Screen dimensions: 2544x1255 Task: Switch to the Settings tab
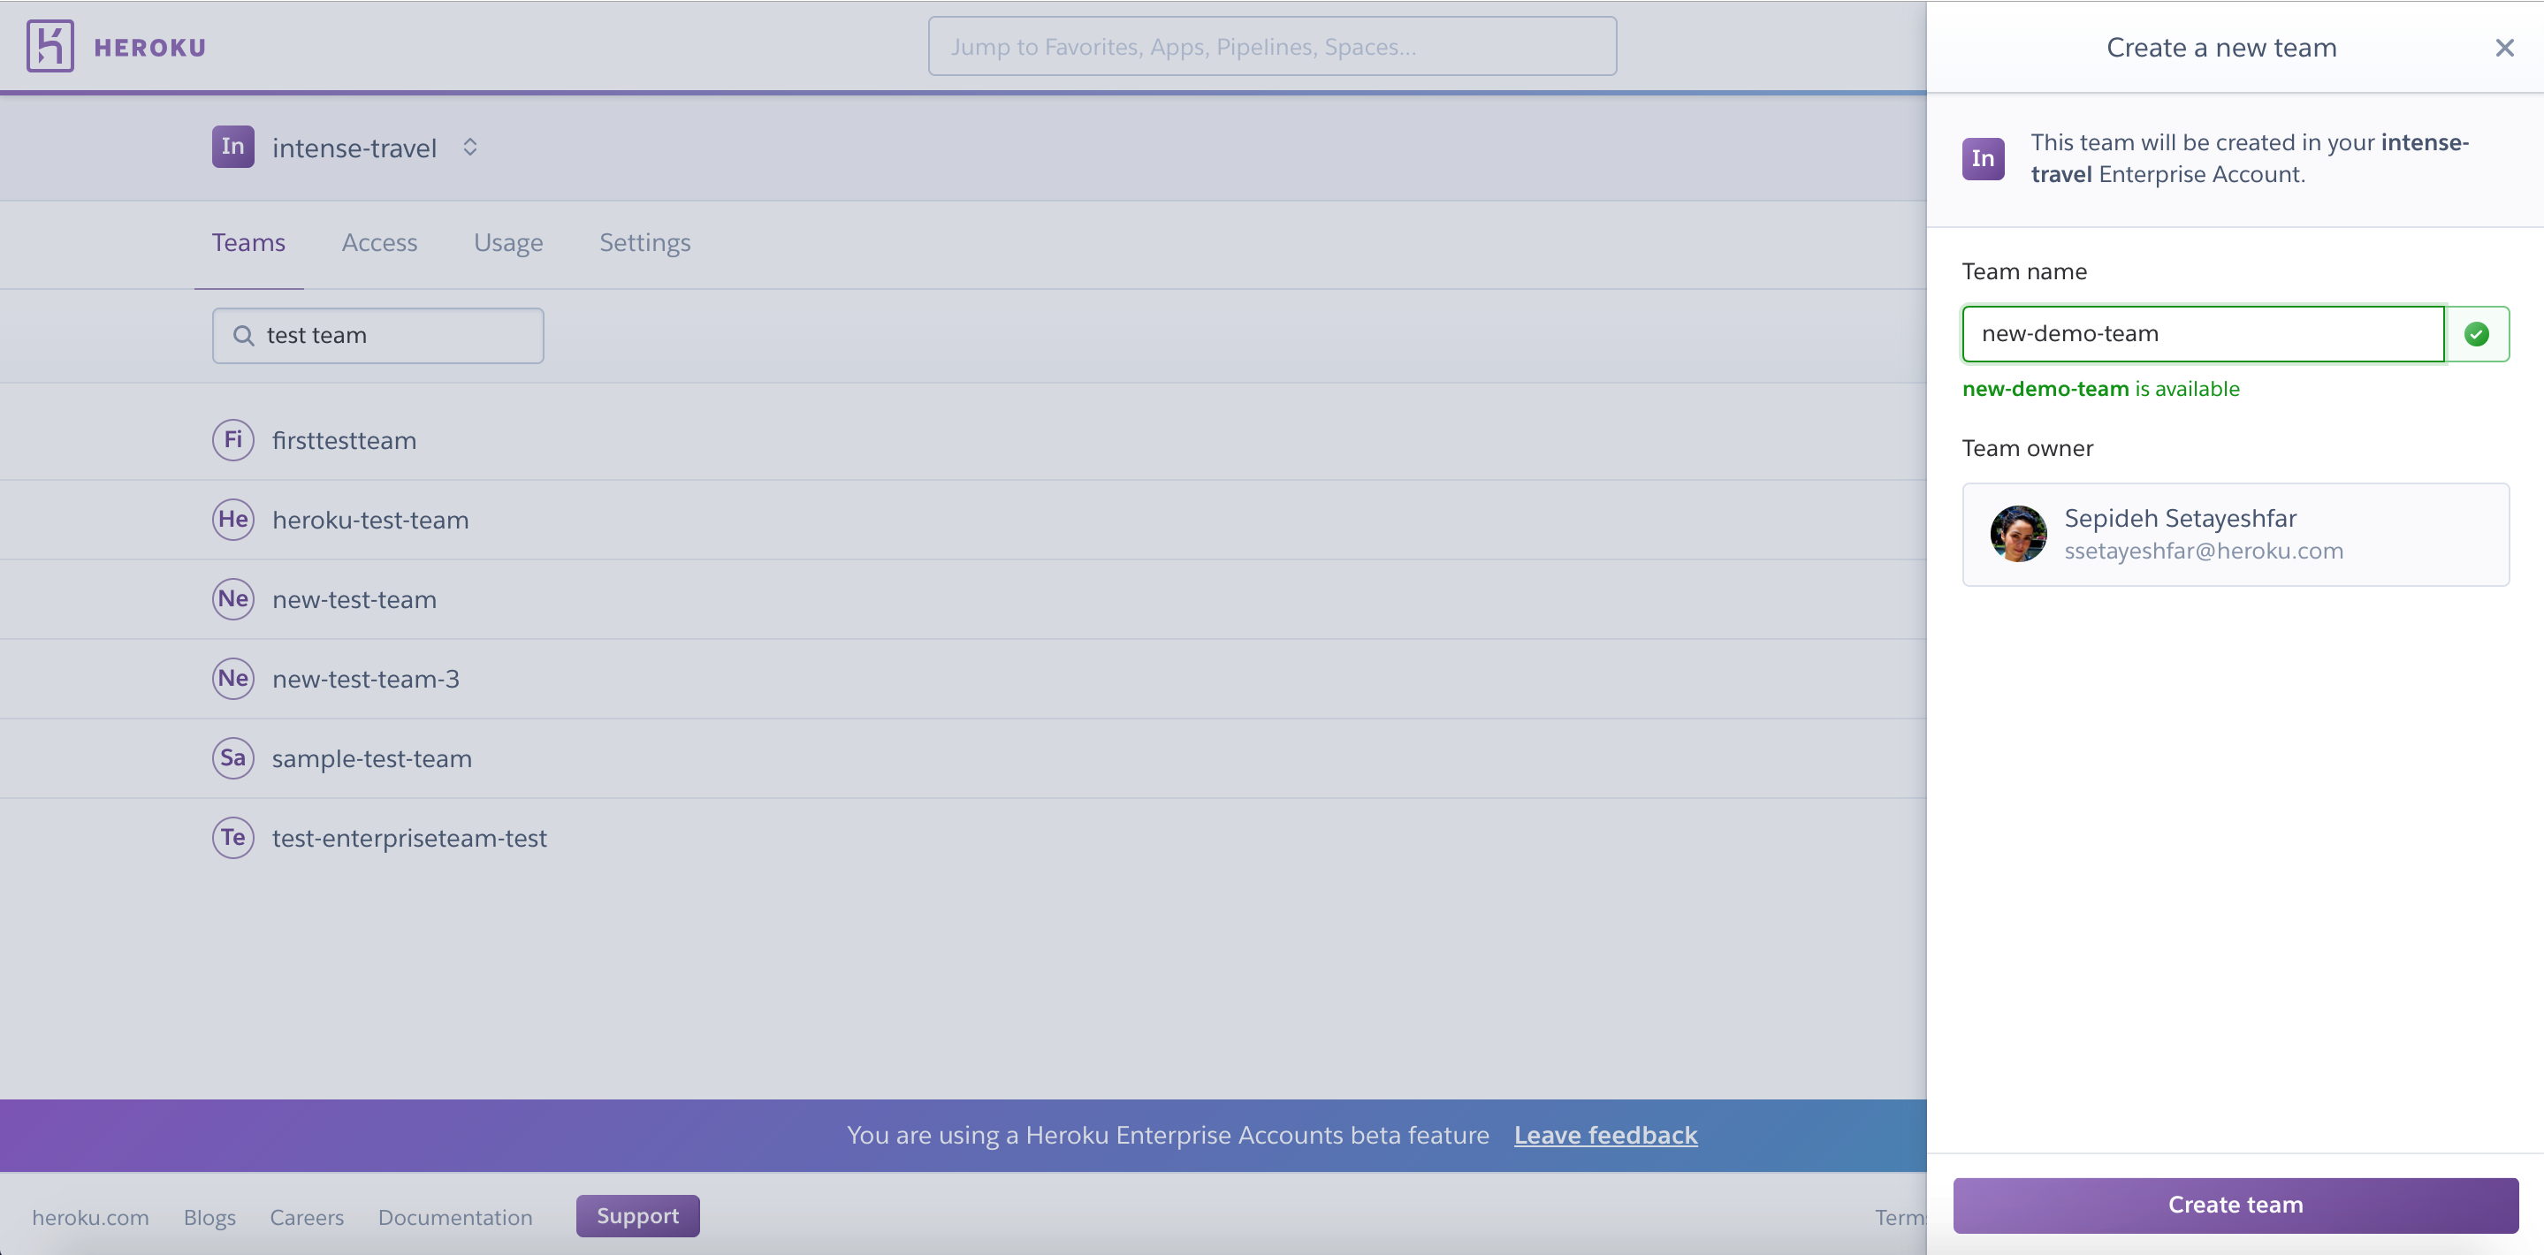click(x=645, y=243)
